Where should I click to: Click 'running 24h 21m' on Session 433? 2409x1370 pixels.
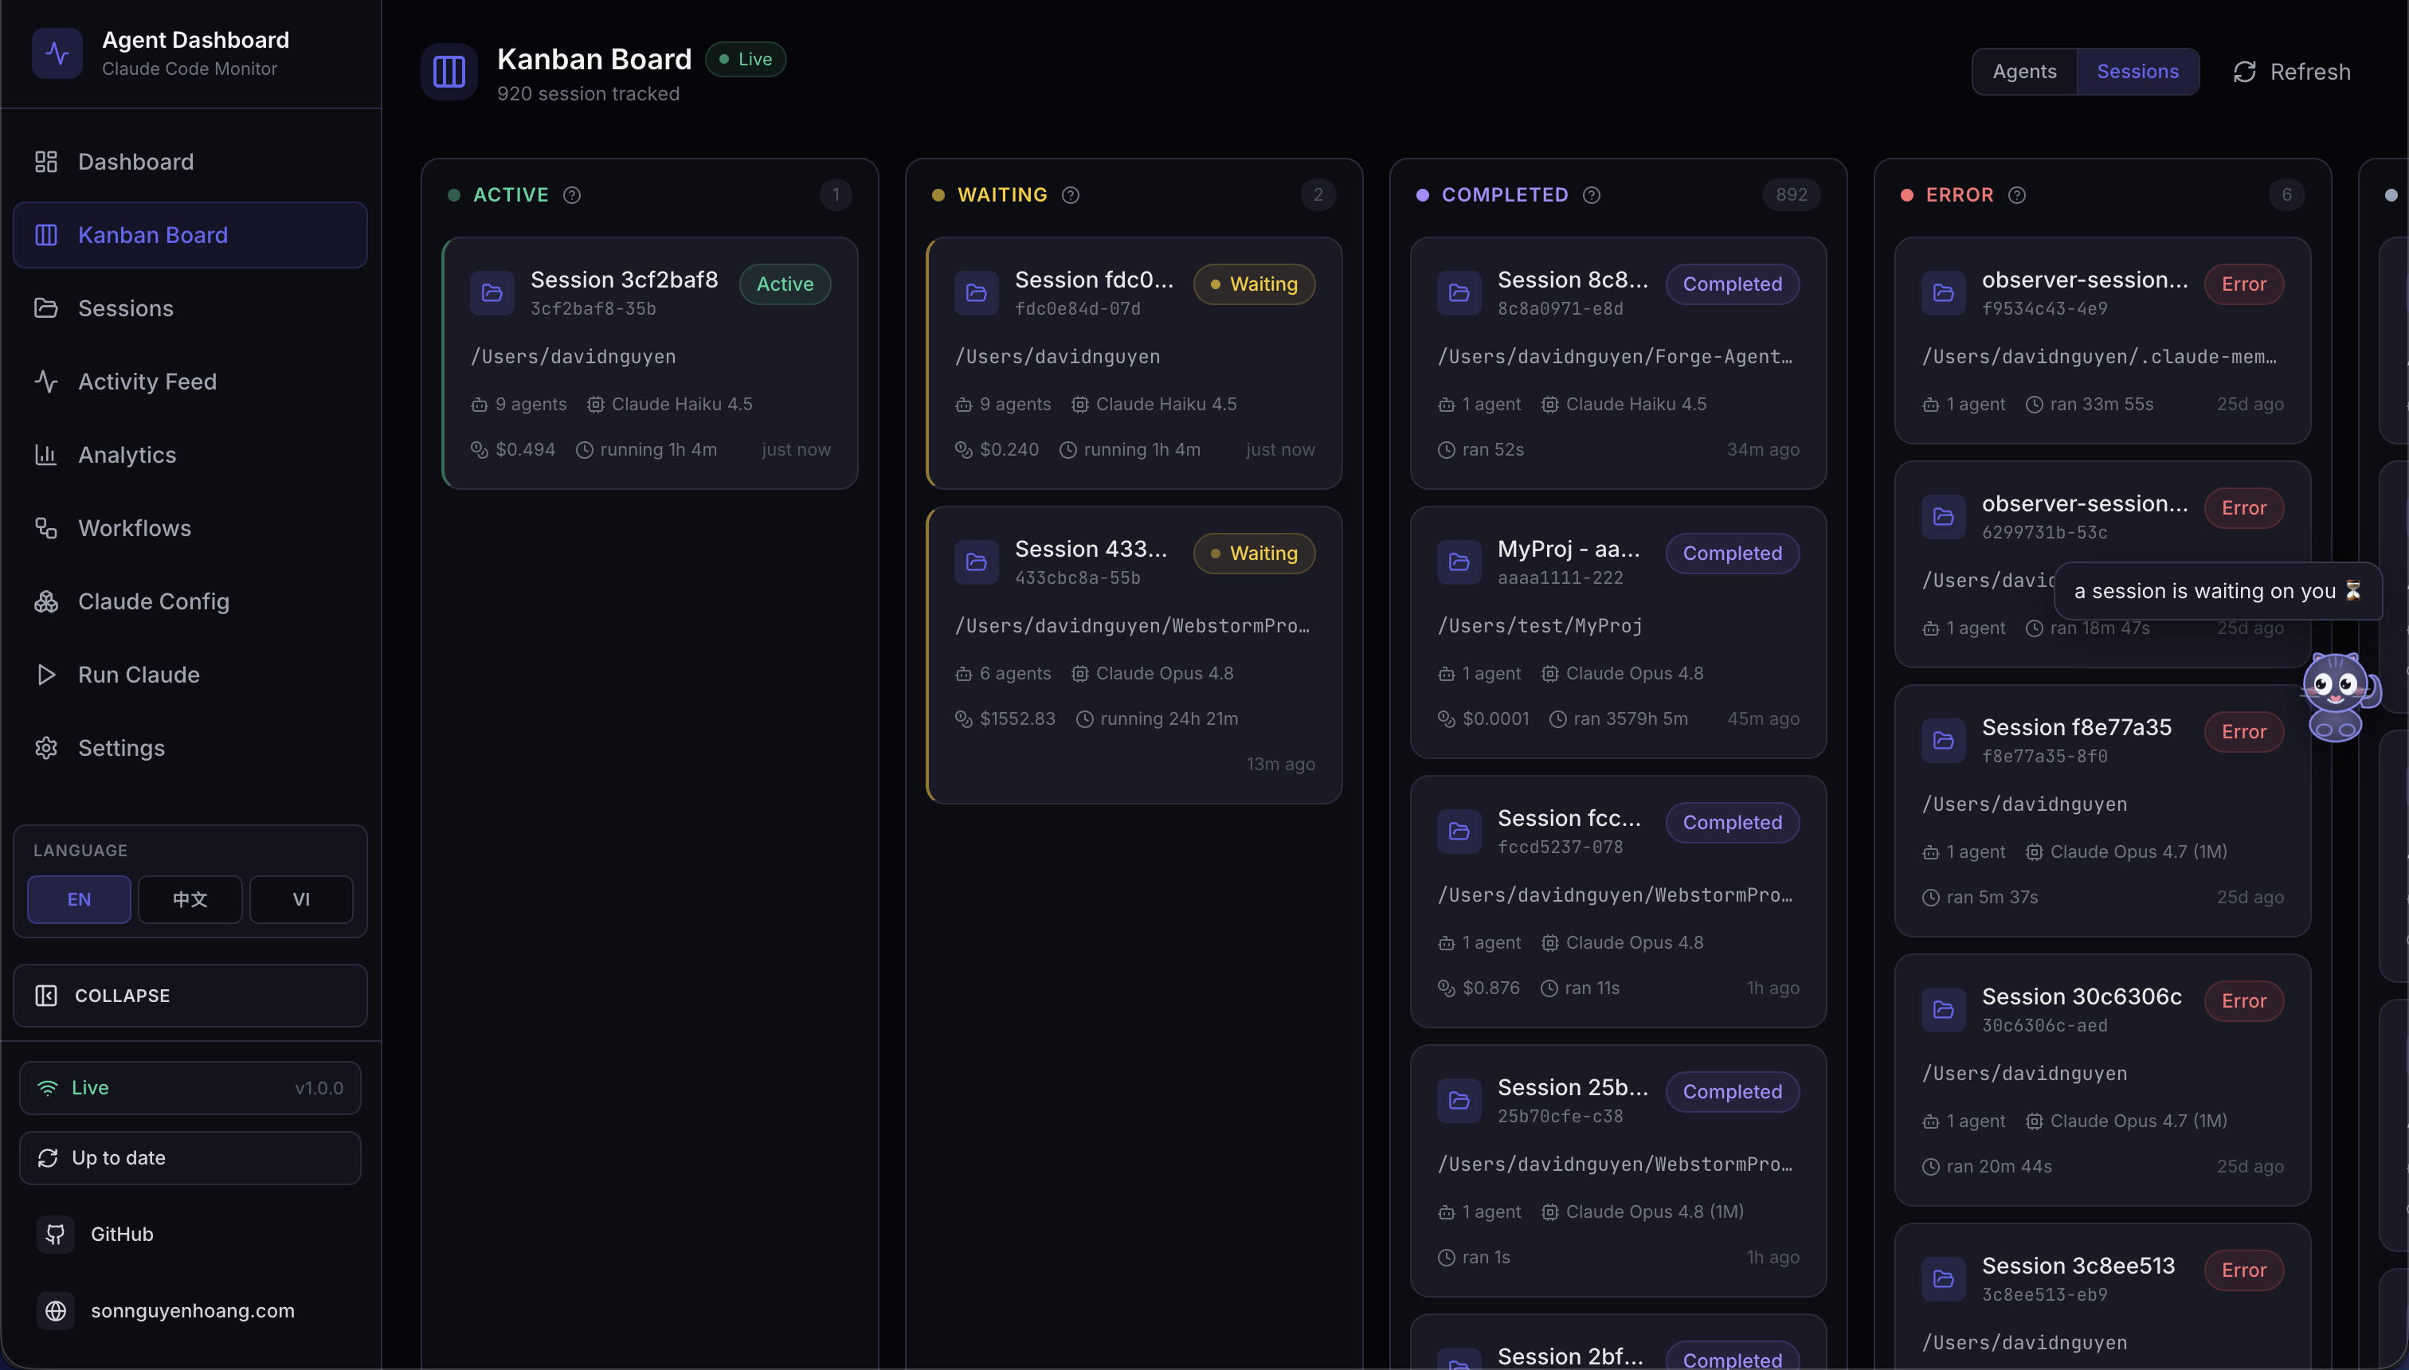[x=1169, y=719]
